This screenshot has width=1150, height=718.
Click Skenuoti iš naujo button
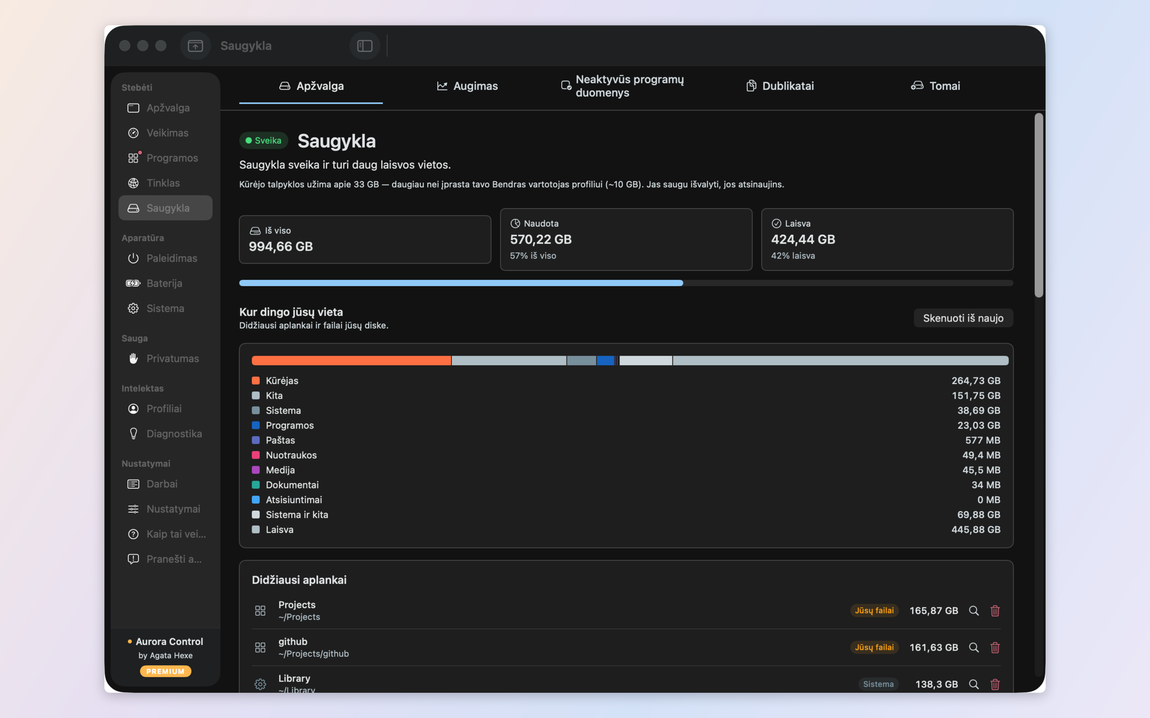coord(963,318)
